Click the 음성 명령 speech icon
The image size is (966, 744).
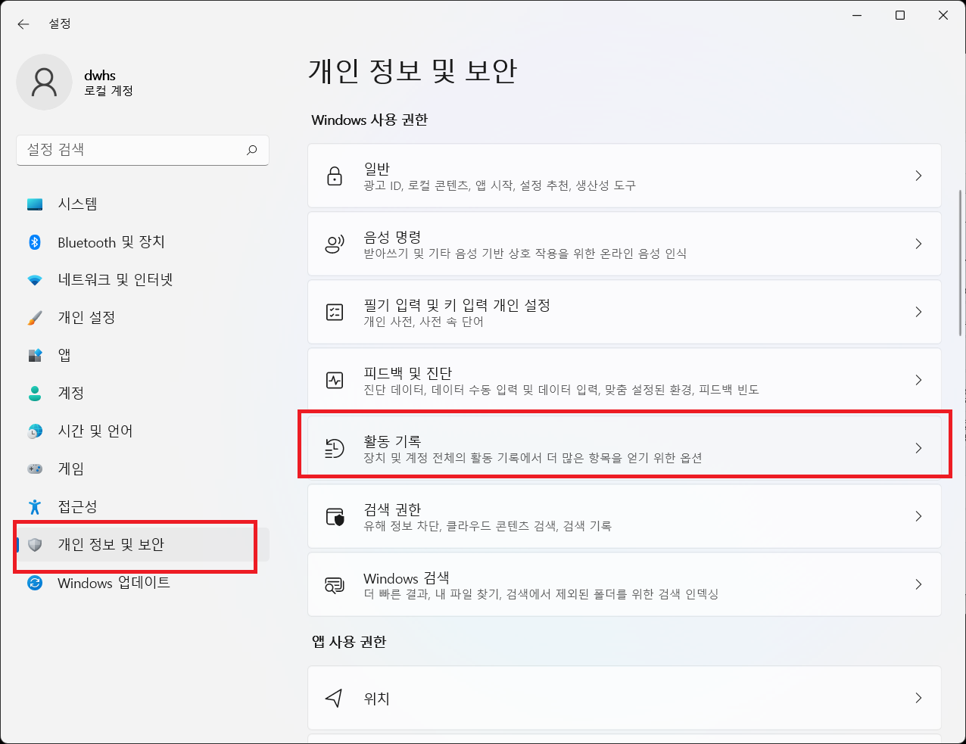(x=335, y=244)
